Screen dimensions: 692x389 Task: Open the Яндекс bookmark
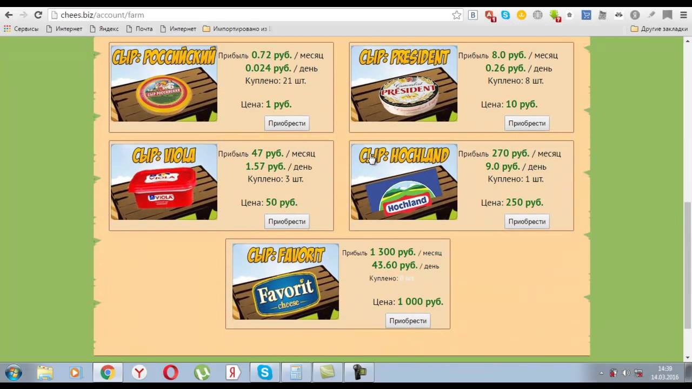tap(104, 29)
